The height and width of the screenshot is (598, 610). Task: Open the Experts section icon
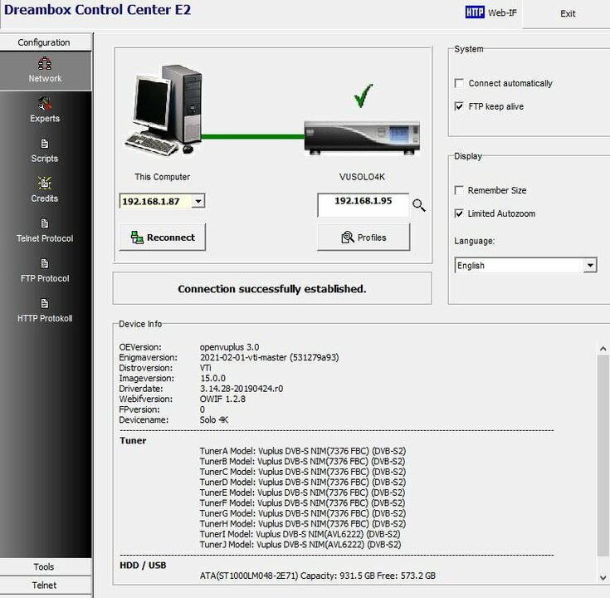click(45, 104)
